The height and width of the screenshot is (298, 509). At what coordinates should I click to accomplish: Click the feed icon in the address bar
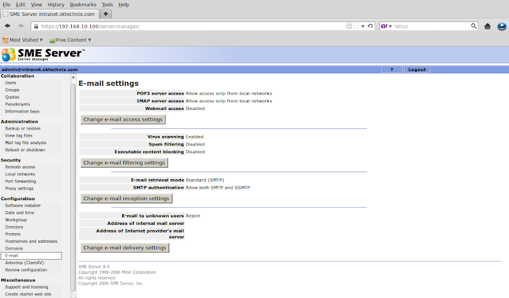pos(349,26)
